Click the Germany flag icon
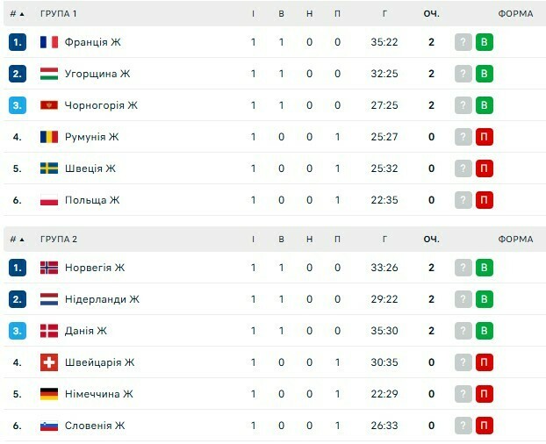 click(49, 394)
